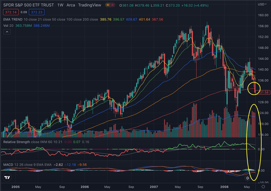
Task: Click the +16.02 (+4.49%) change value
Action: tap(195, 6)
